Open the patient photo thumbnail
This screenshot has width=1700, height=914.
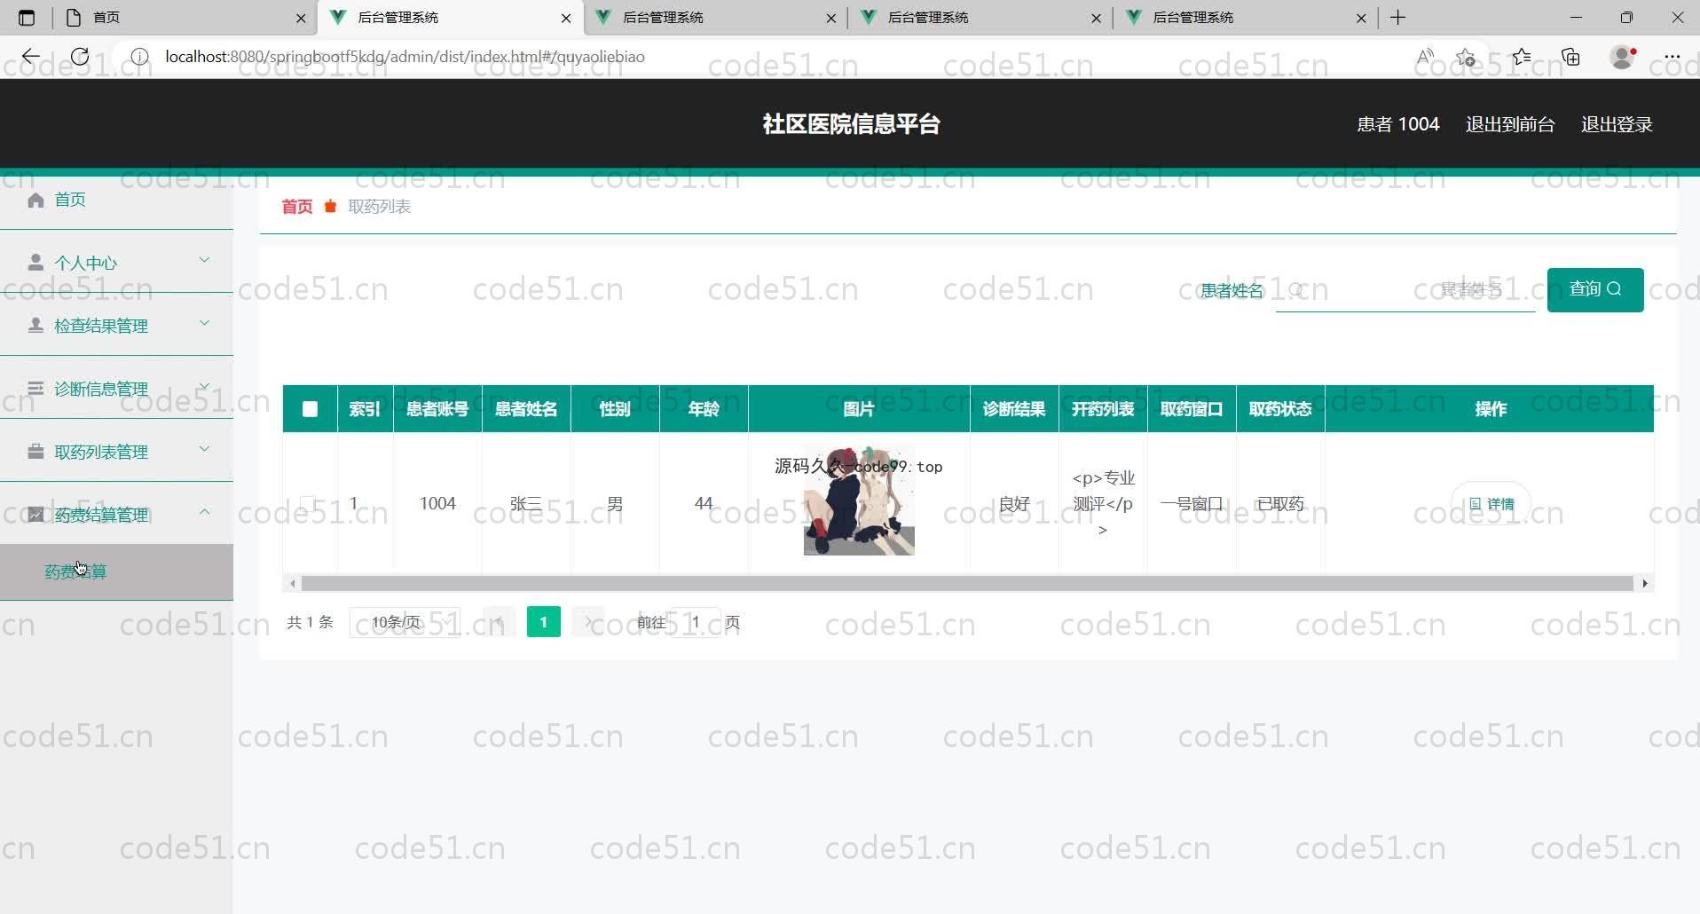859,500
